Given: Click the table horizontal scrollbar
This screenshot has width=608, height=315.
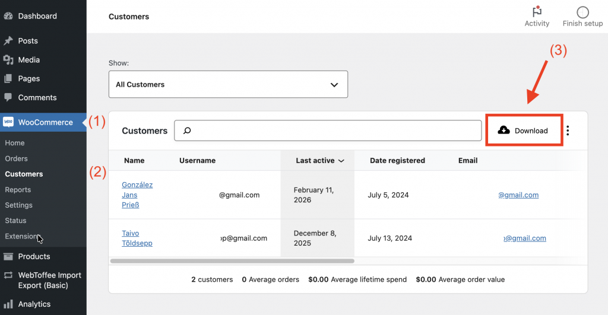Looking at the screenshot, I should pyautogui.click(x=232, y=261).
